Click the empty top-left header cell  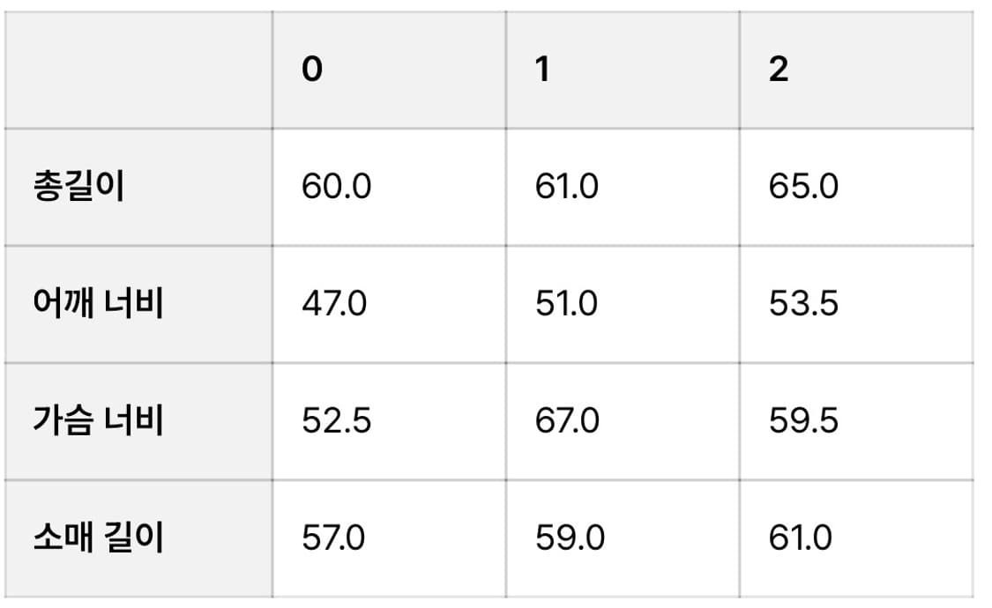point(138,70)
